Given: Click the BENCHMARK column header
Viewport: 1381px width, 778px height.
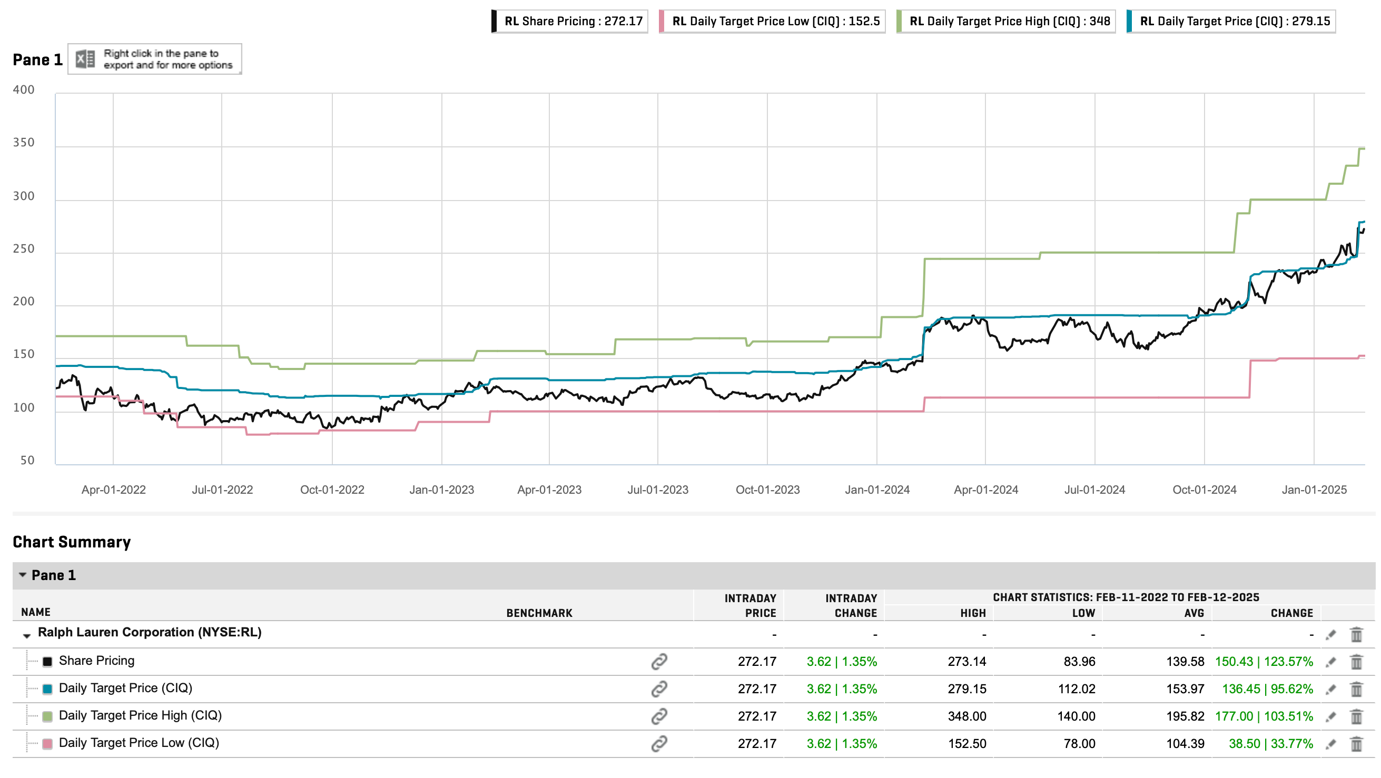Looking at the screenshot, I should pos(539,613).
